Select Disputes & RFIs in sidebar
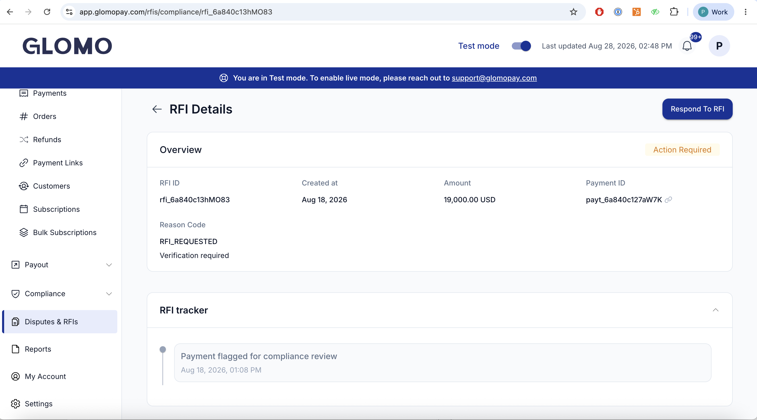This screenshot has width=757, height=420. point(60,322)
